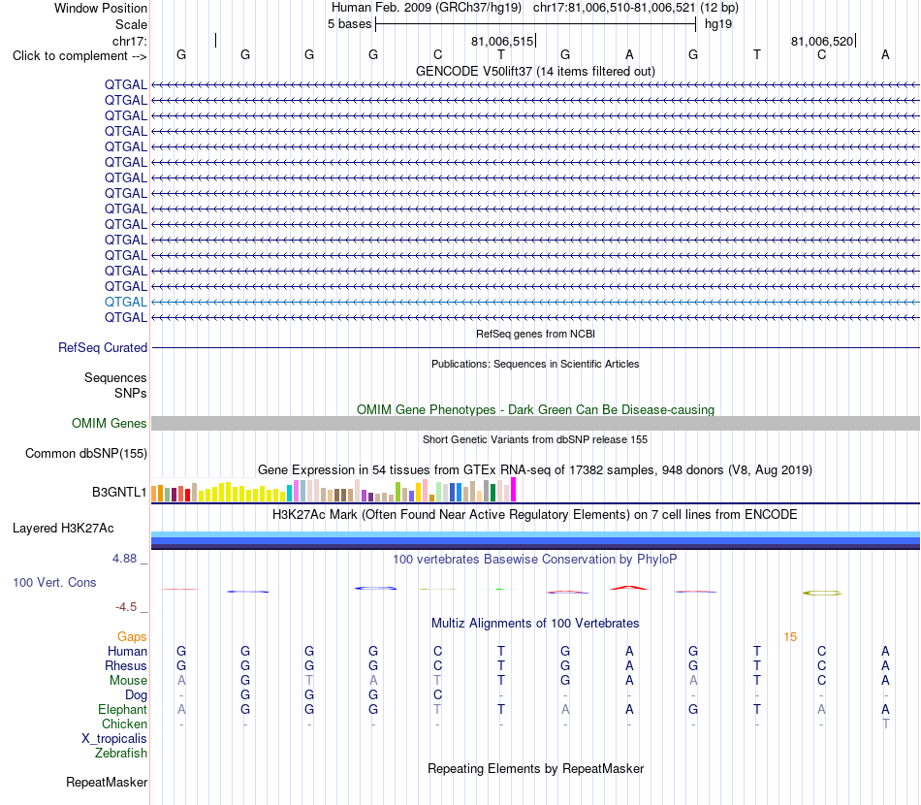
Task: Click the orange '15' gap count
Action: (x=790, y=637)
